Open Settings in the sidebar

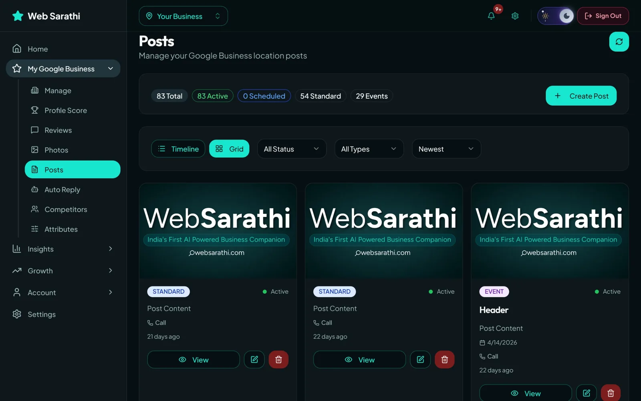(x=63, y=314)
